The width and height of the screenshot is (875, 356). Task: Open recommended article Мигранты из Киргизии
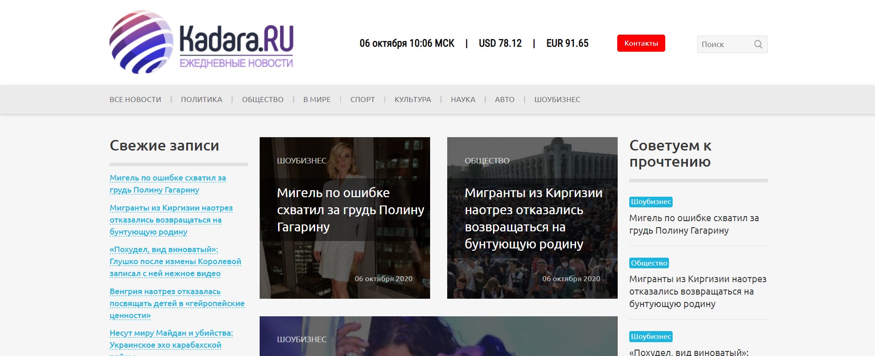698,291
